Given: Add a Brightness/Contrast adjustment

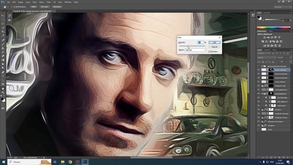Looking at the screenshot, I should click(265, 38).
